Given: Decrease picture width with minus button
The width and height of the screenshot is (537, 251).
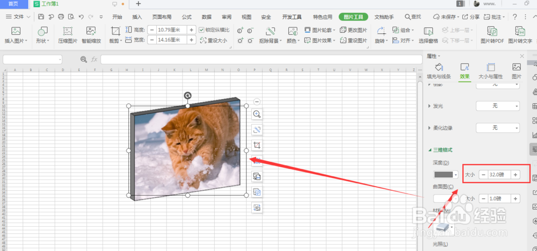Looking at the screenshot, I should click(x=152, y=40).
